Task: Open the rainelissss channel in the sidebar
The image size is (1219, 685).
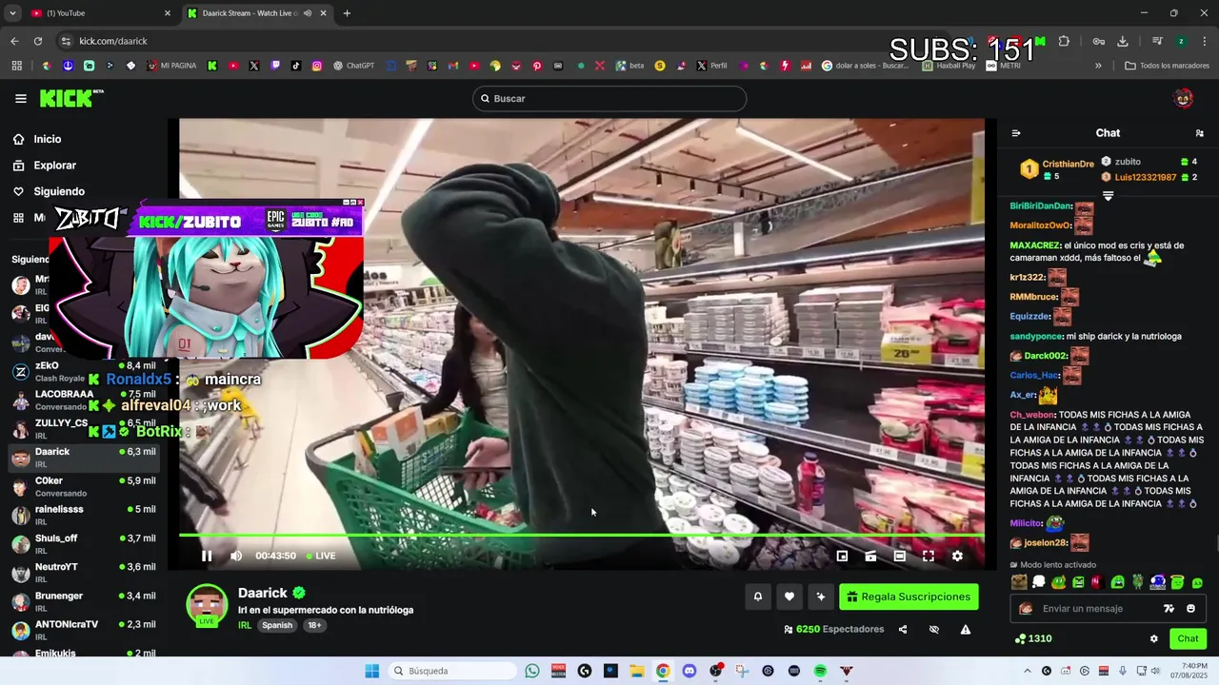Action: click(84, 515)
